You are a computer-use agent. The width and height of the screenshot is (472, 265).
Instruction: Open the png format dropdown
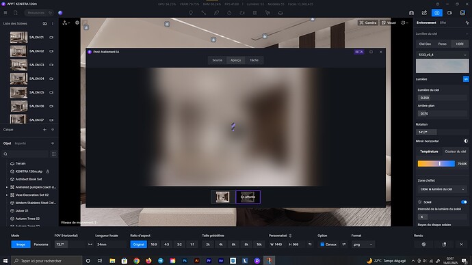click(x=363, y=245)
